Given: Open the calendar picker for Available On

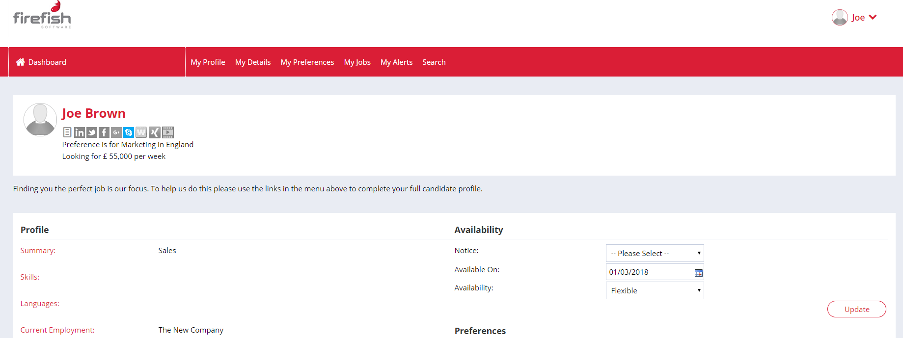Looking at the screenshot, I should pyautogui.click(x=698, y=273).
